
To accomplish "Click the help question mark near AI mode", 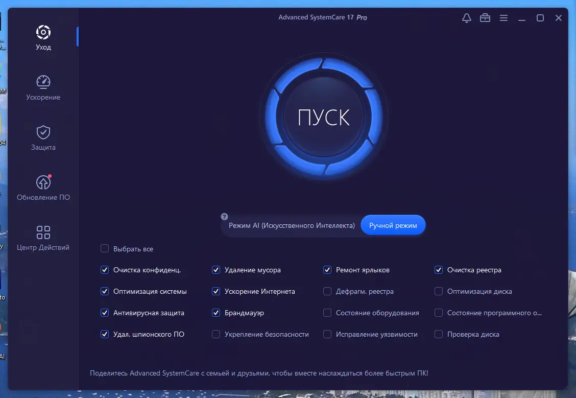I will pos(224,216).
